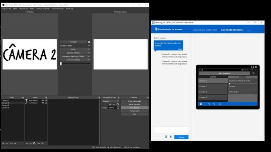Remove scene transition with minus icon
The height and width of the screenshot is (152, 271).
tap(114, 104)
